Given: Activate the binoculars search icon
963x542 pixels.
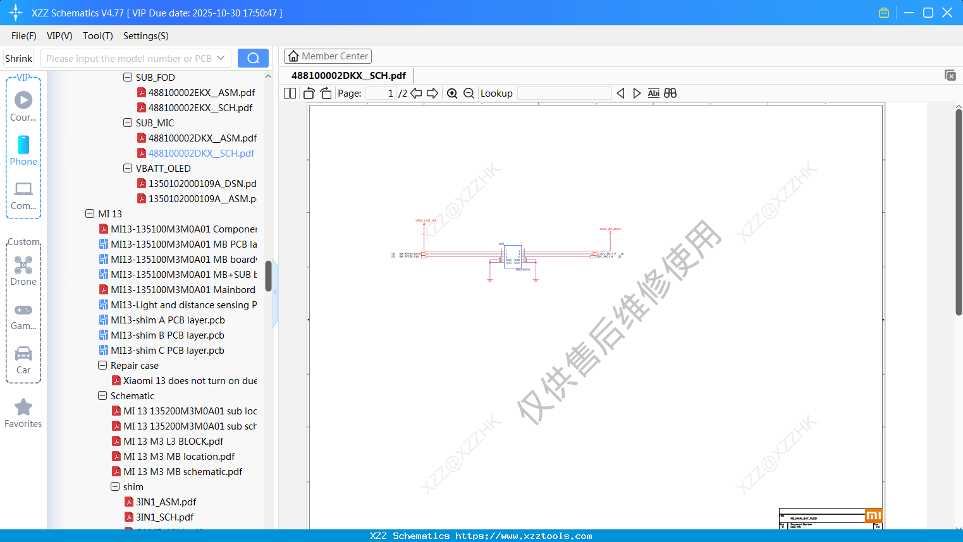Looking at the screenshot, I should pos(670,92).
